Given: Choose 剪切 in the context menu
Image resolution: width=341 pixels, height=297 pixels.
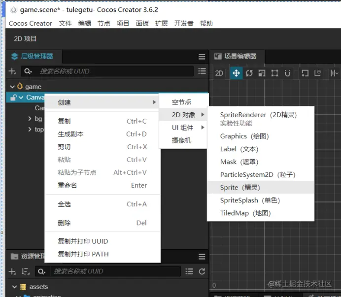Looking at the screenshot, I should click(102, 147).
